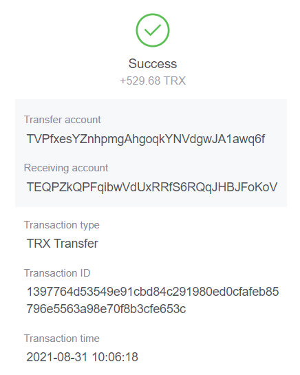300x375 pixels.
Task: Select the TRX Transfer value
Action: tap(62, 244)
